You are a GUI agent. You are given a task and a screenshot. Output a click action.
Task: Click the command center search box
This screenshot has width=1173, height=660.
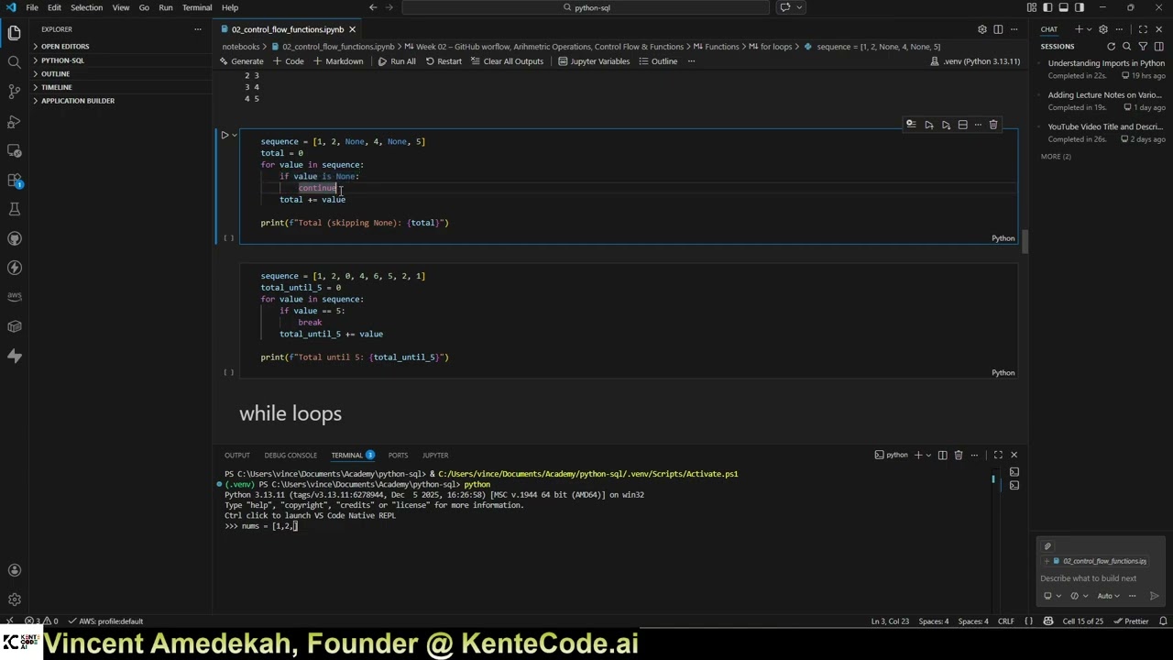click(585, 7)
